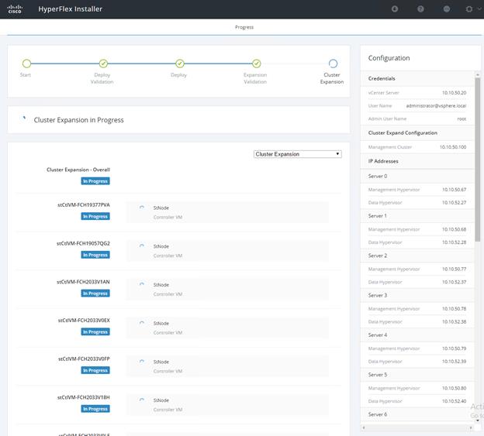The width and height of the screenshot is (484, 436).
Task: Click In Progress badge for stCtlVM-FCH19057QG2
Action: (95, 255)
